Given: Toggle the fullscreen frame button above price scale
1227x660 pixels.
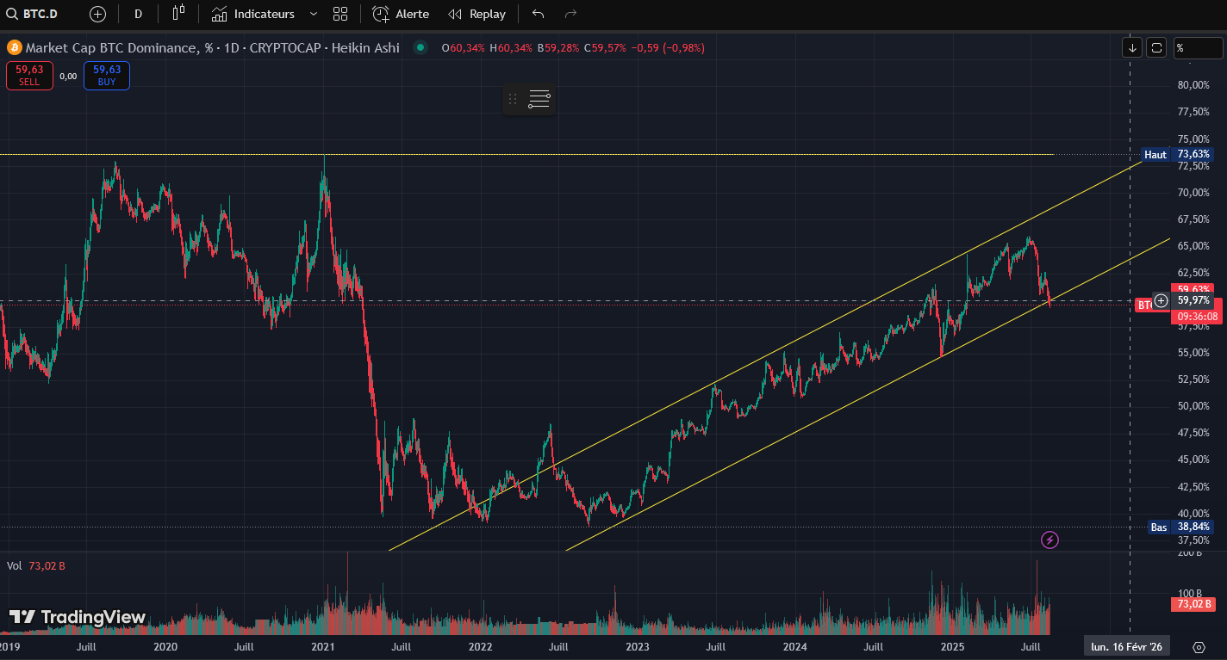Looking at the screenshot, I should [x=1157, y=48].
